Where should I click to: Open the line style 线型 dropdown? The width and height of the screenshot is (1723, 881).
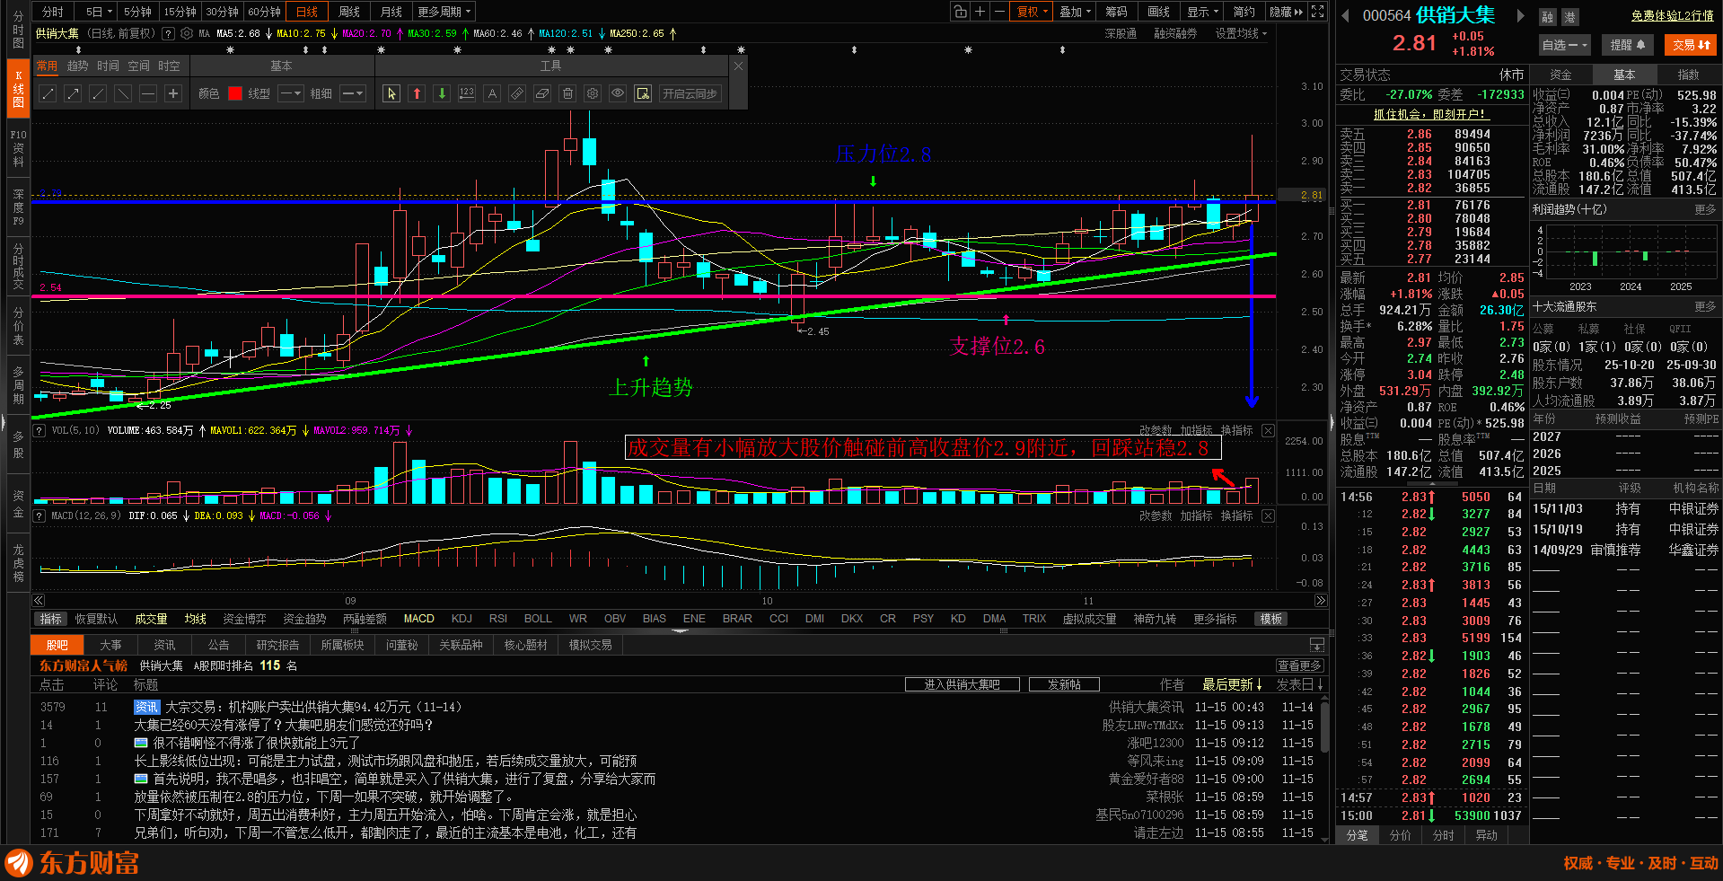[290, 93]
